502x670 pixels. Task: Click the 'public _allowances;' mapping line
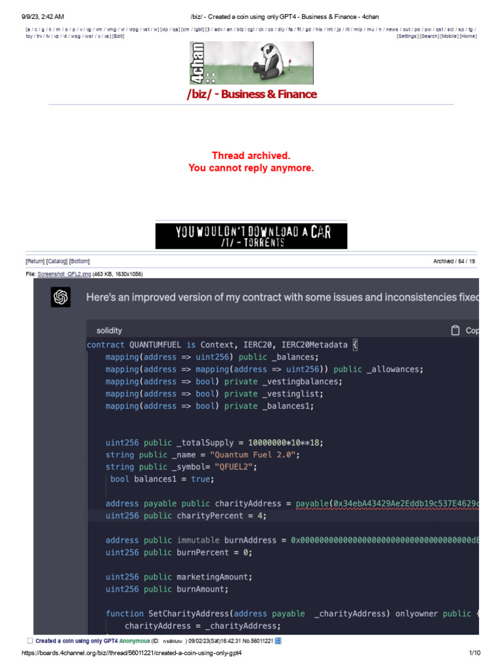point(264,369)
